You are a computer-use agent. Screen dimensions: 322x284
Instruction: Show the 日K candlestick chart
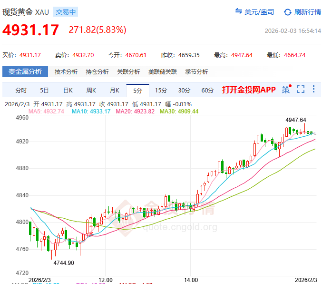(68, 91)
